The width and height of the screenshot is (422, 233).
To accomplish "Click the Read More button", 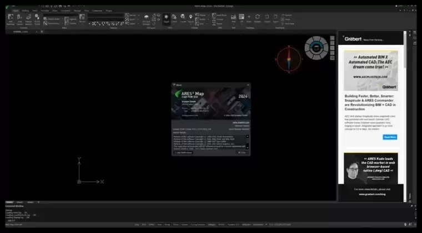I will (x=390, y=137).
